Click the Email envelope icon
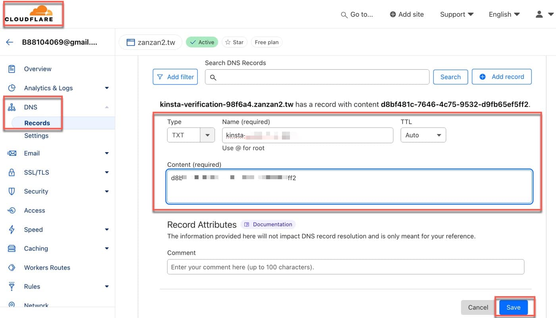556x318 pixels. click(12, 153)
